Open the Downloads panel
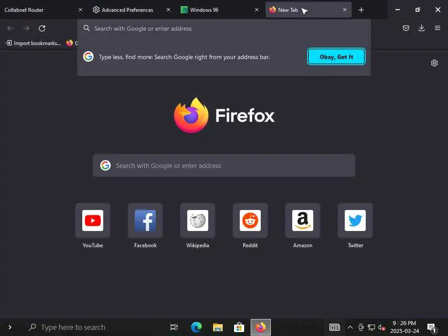 [421, 28]
